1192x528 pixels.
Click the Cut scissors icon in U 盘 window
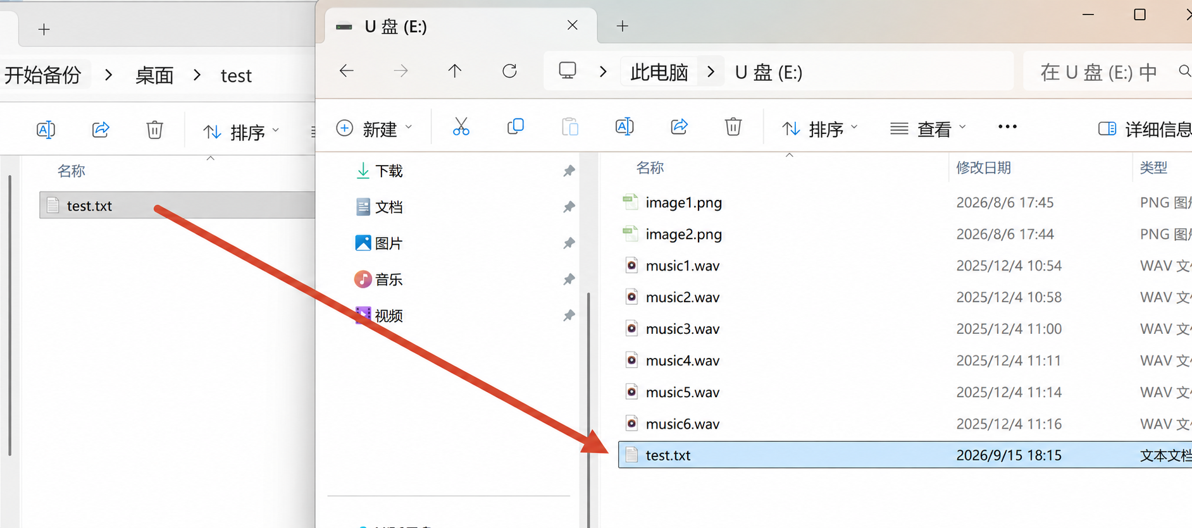tap(461, 128)
